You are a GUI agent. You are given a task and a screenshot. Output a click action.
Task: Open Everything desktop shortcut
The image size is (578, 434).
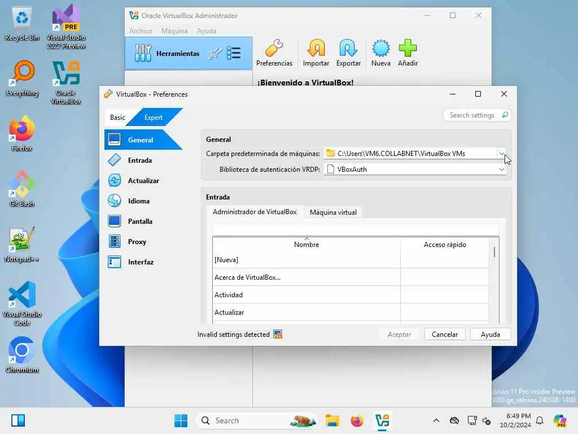[22, 79]
